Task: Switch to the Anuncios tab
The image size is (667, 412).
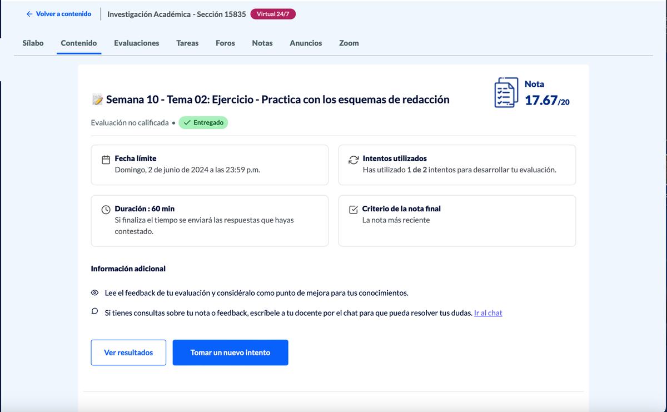Action: point(306,43)
